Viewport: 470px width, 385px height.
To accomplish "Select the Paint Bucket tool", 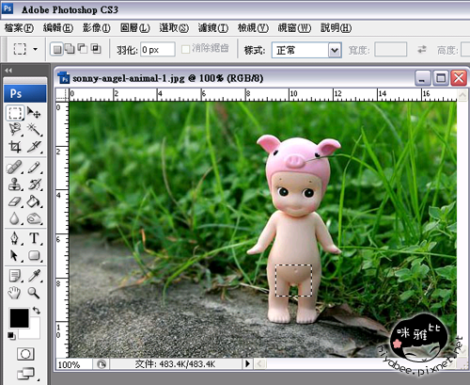I will coord(34,201).
